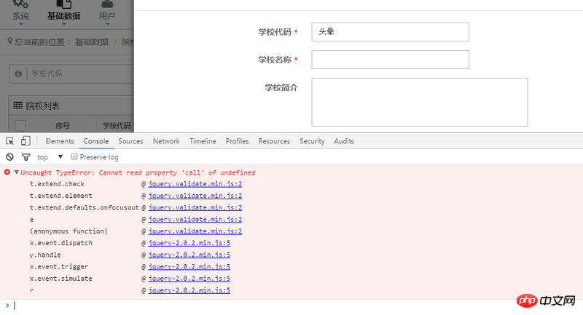
Task: Open the 用户 navigation icon
Action: pyautogui.click(x=107, y=4)
